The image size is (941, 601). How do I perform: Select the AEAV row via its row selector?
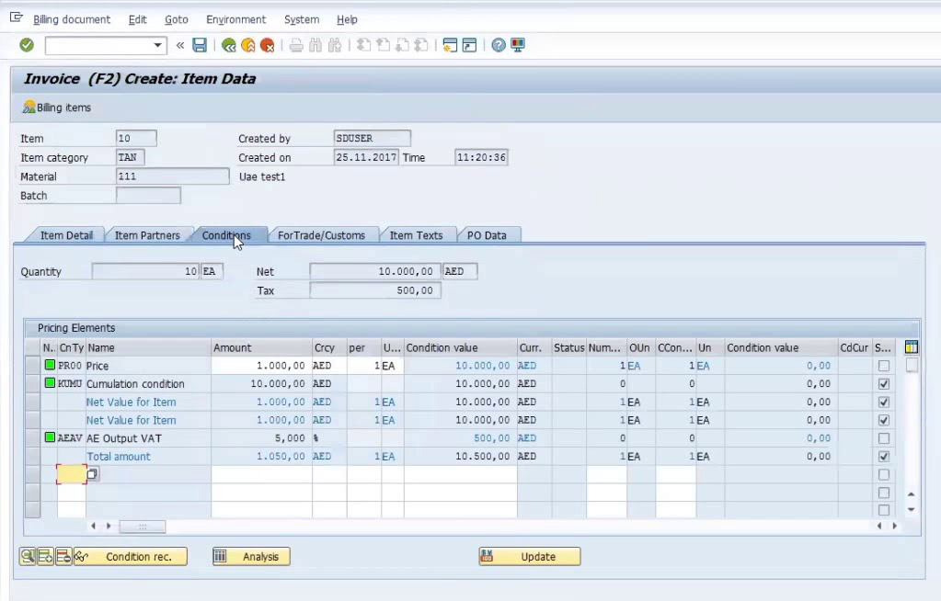[32, 437]
